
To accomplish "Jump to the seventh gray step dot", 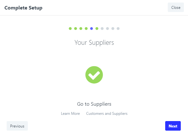I will click(102, 28).
